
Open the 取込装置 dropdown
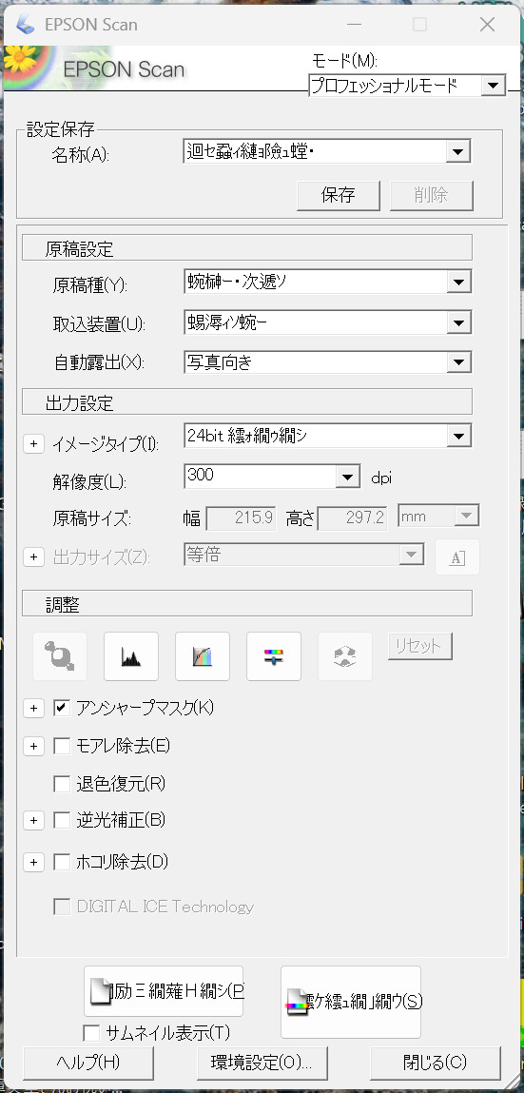click(458, 322)
